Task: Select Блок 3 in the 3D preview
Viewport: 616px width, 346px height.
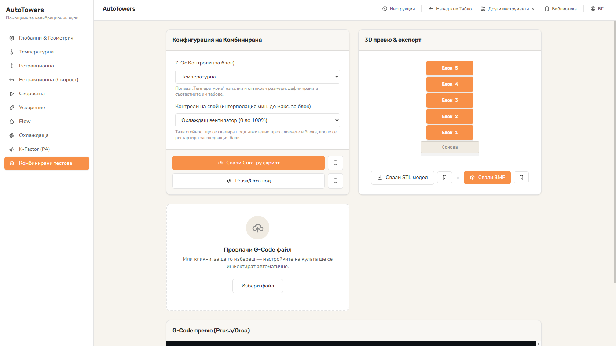Action: [450, 100]
